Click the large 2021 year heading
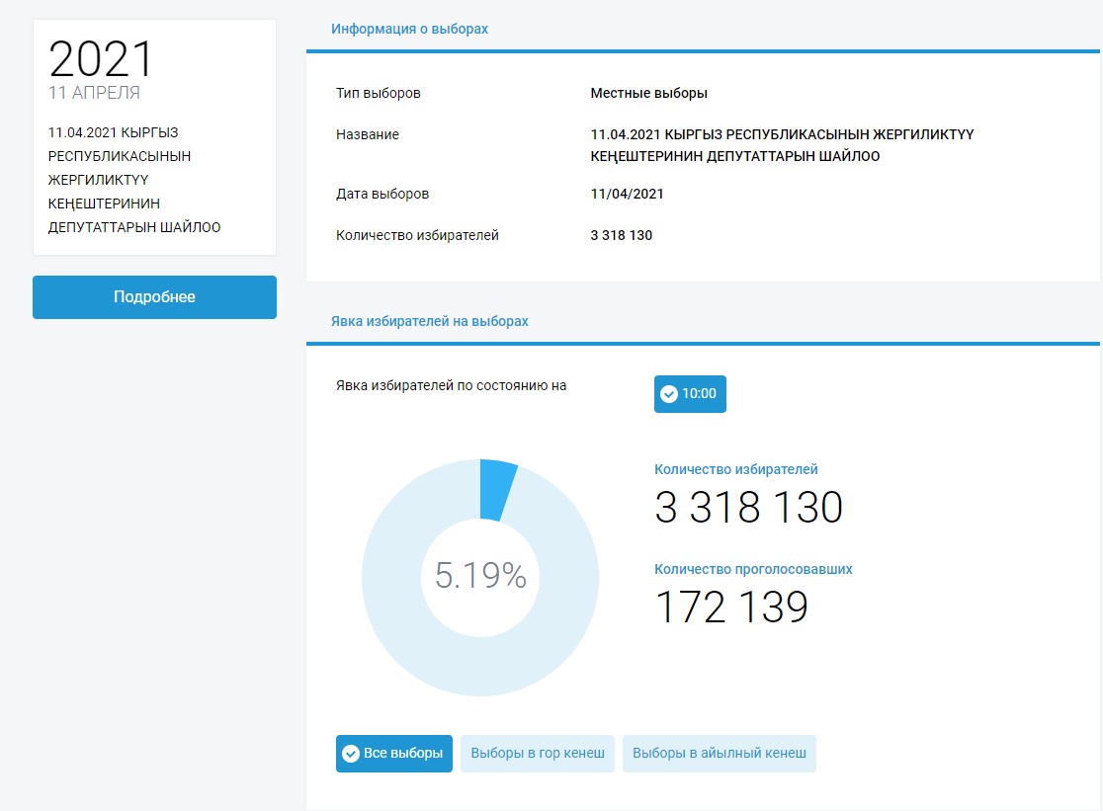This screenshot has width=1103, height=811. click(102, 59)
